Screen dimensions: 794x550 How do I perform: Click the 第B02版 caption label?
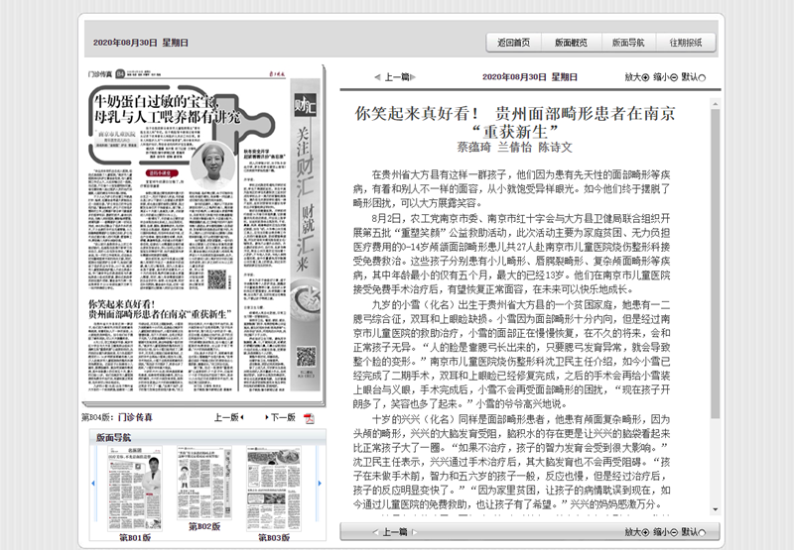coord(204,526)
